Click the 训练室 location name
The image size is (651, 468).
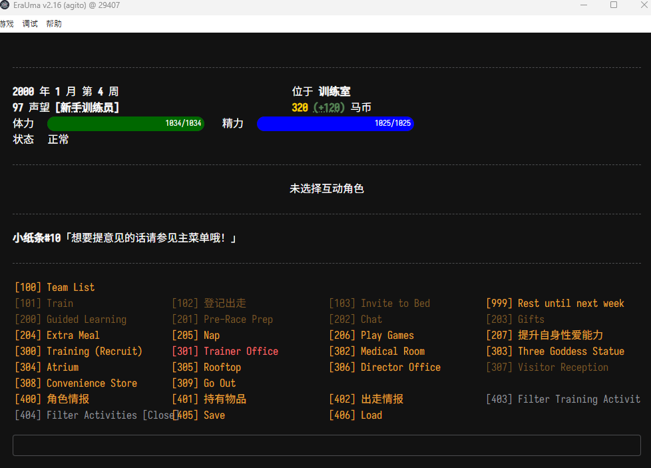[x=334, y=91]
